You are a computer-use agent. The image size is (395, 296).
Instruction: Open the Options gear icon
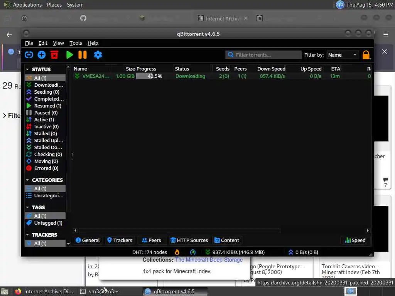click(x=98, y=55)
